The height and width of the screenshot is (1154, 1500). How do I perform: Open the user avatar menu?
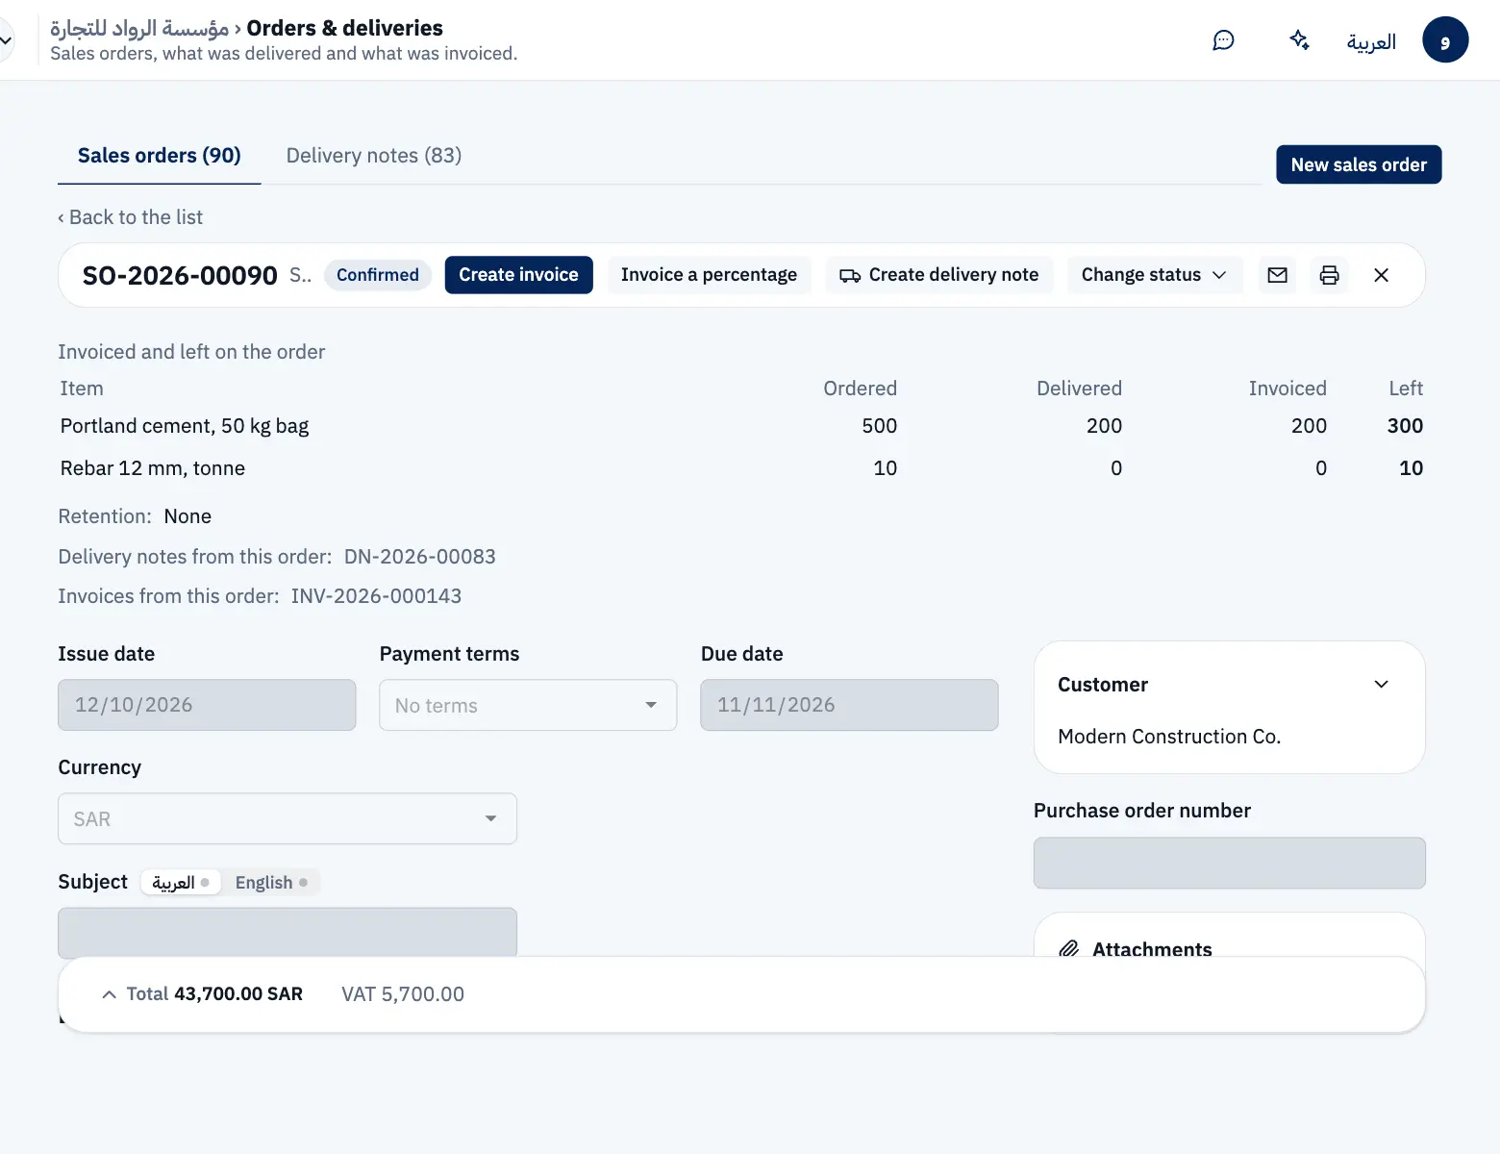point(1445,40)
